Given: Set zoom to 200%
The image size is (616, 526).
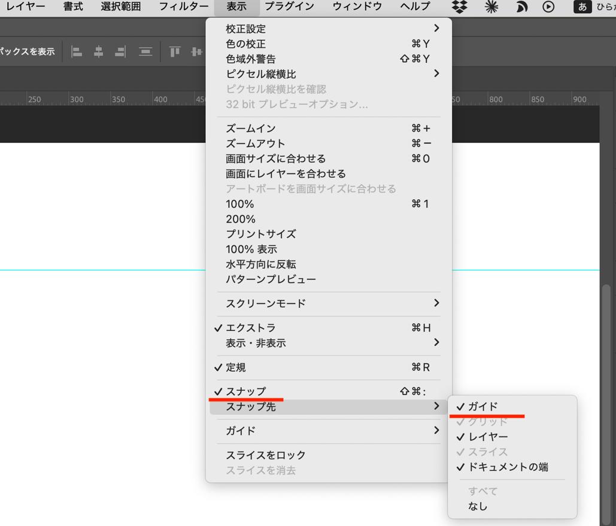Looking at the screenshot, I should click(x=329, y=219).
